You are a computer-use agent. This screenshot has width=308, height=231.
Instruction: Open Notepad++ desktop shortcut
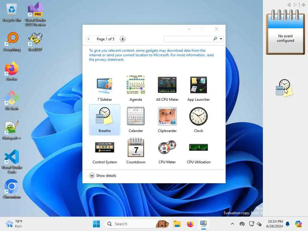click(x=12, y=130)
